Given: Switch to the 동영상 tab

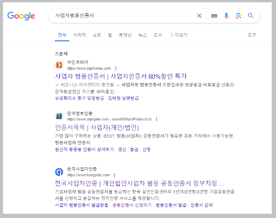Looking at the screenshot, I should pos(125,35).
